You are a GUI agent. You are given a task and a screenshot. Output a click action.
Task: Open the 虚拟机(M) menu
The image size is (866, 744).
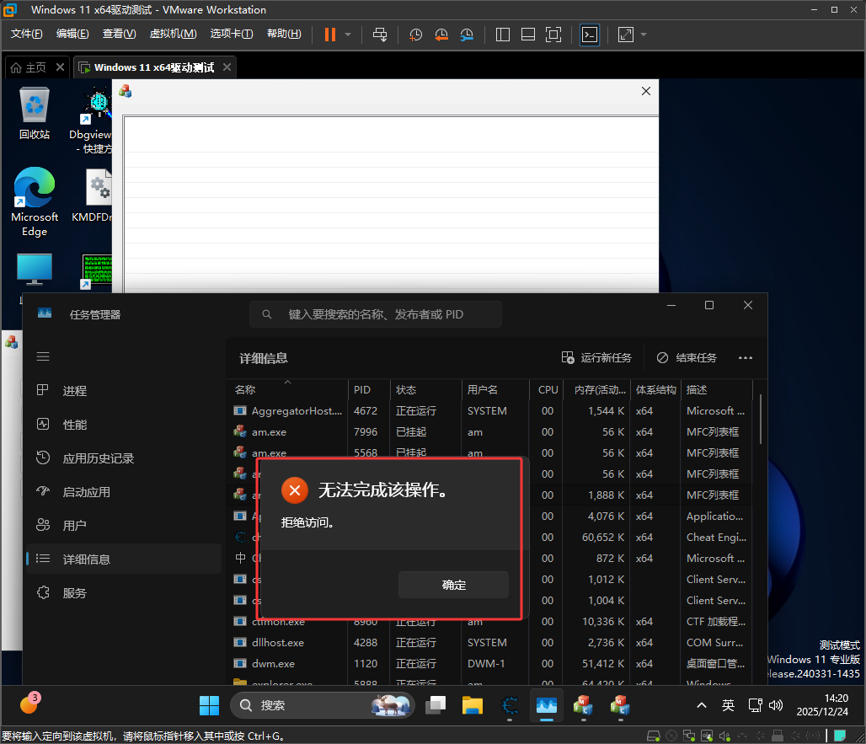point(173,34)
